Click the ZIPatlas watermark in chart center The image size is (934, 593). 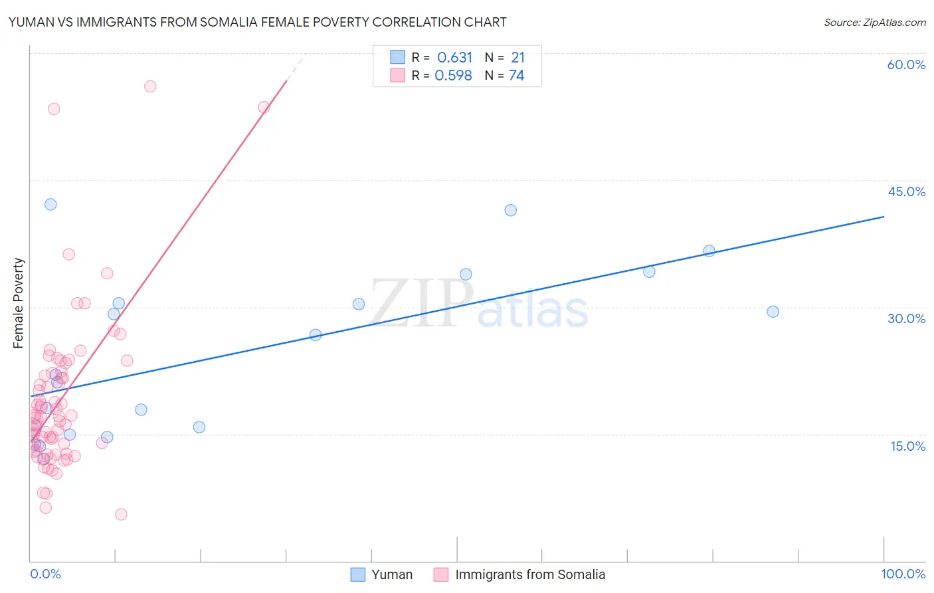[x=479, y=303]
